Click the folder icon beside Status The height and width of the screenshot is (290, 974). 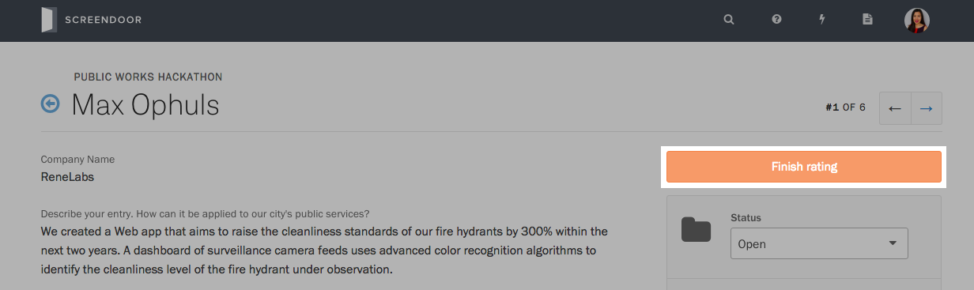(697, 230)
